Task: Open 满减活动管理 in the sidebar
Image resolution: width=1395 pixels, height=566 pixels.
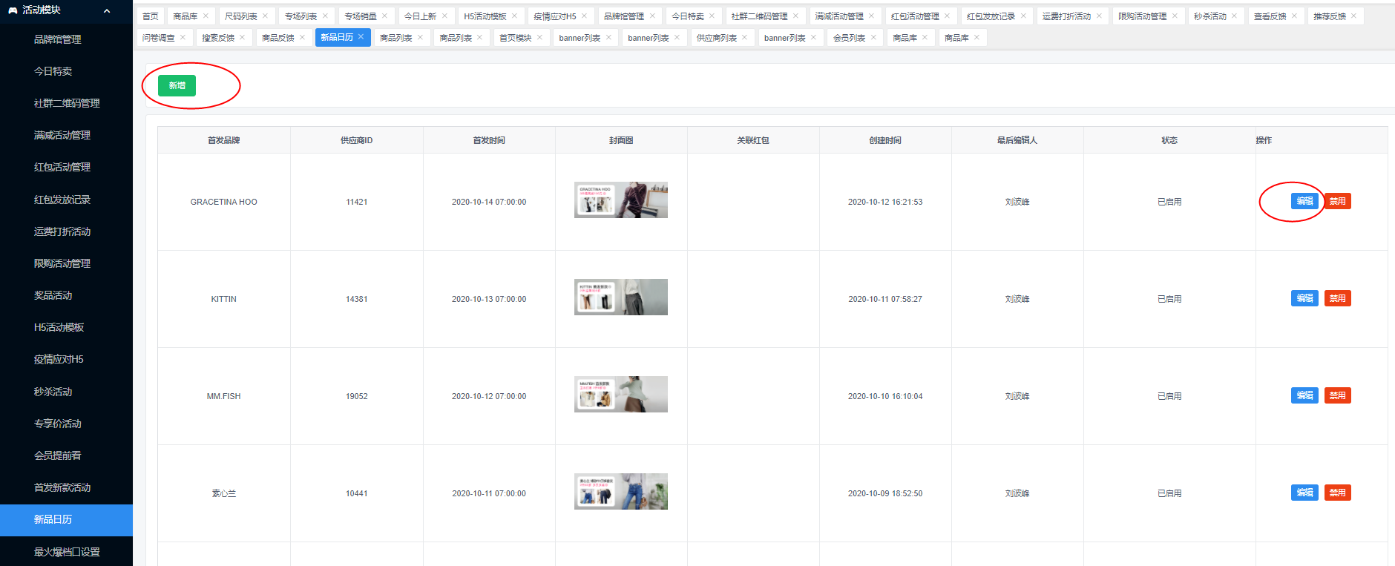Action: [x=66, y=135]
